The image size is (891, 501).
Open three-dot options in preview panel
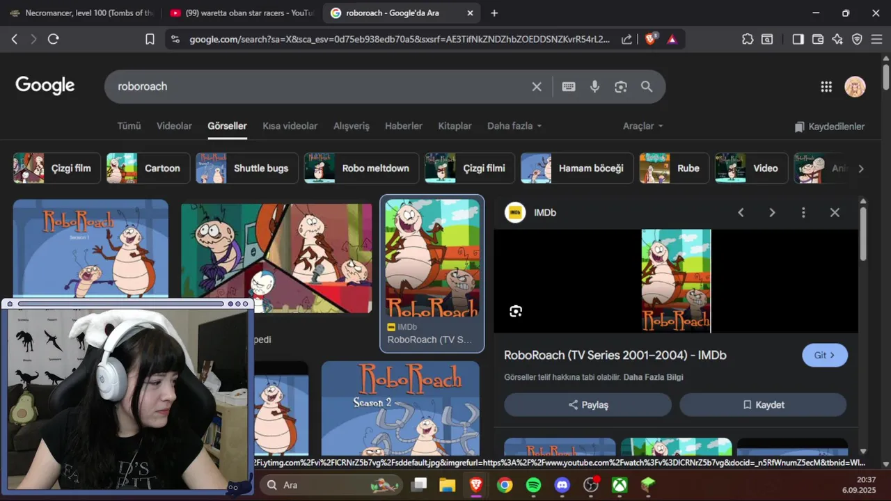point(803,212)
